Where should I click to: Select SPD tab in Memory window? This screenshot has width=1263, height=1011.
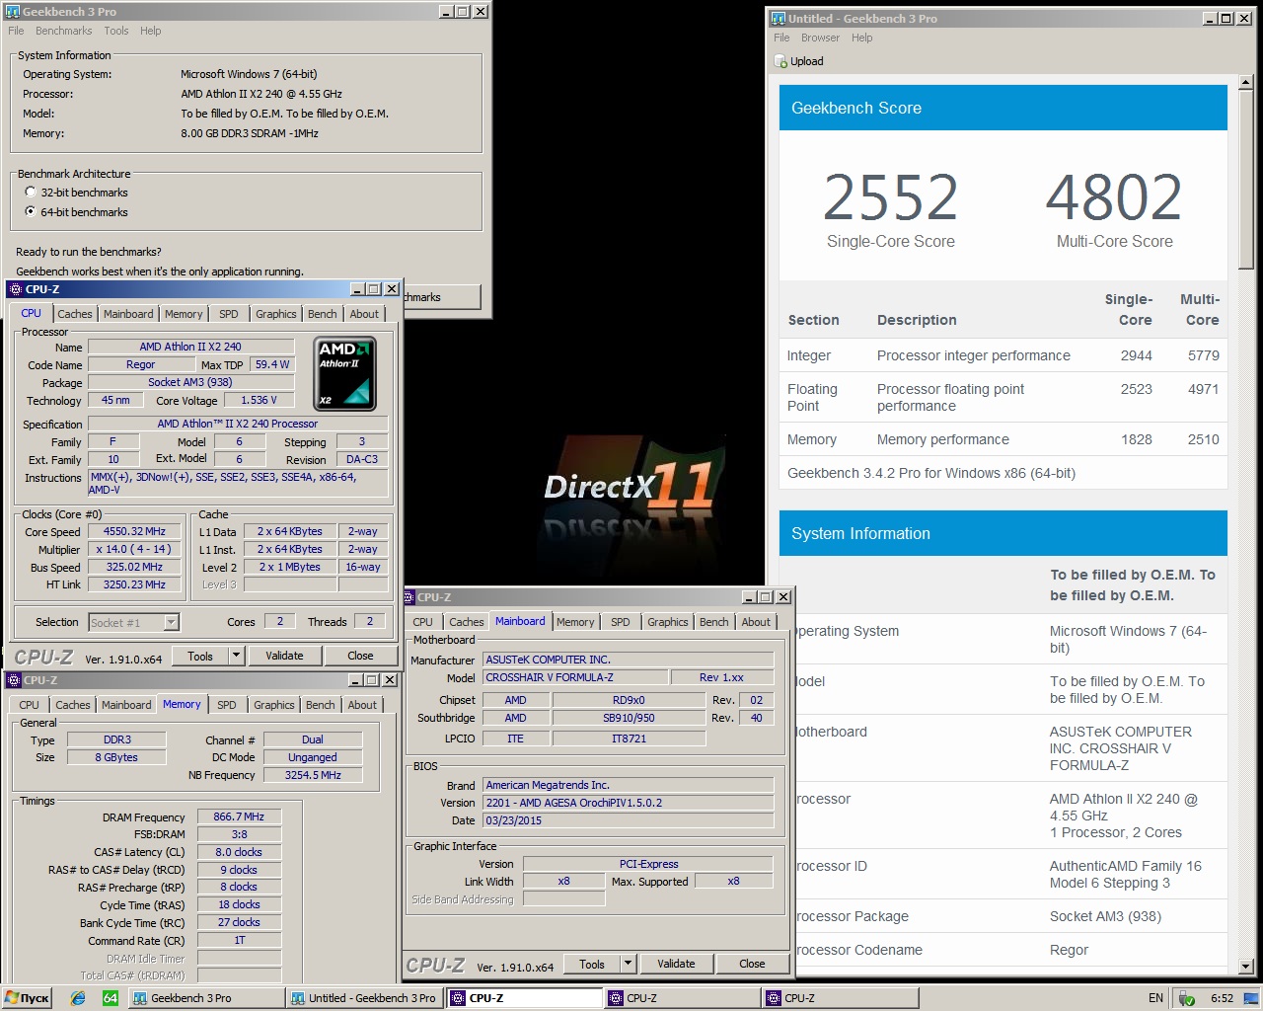227,705
